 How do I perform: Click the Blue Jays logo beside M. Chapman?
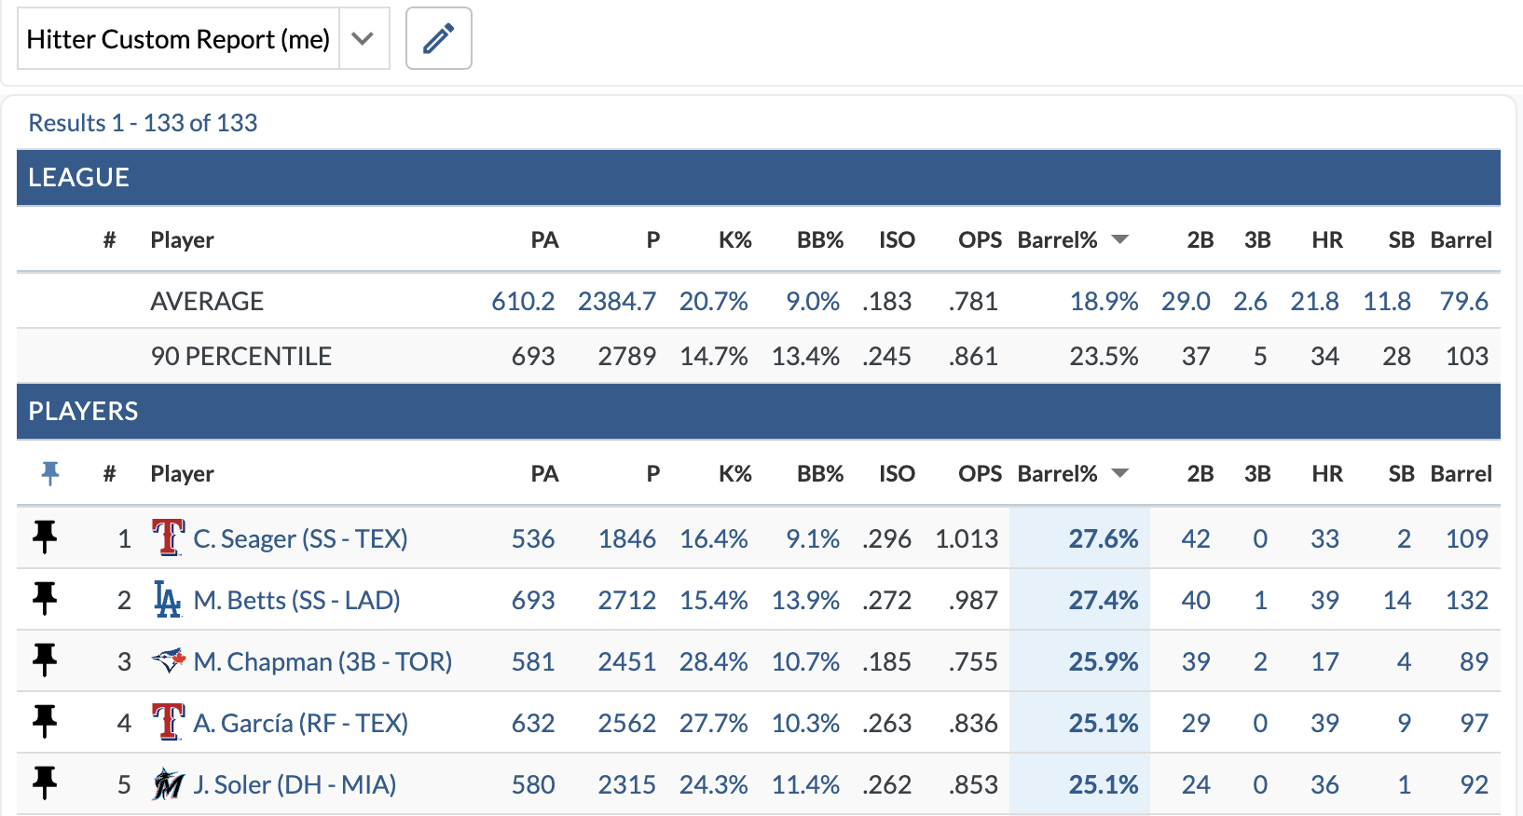click(168, 660)
